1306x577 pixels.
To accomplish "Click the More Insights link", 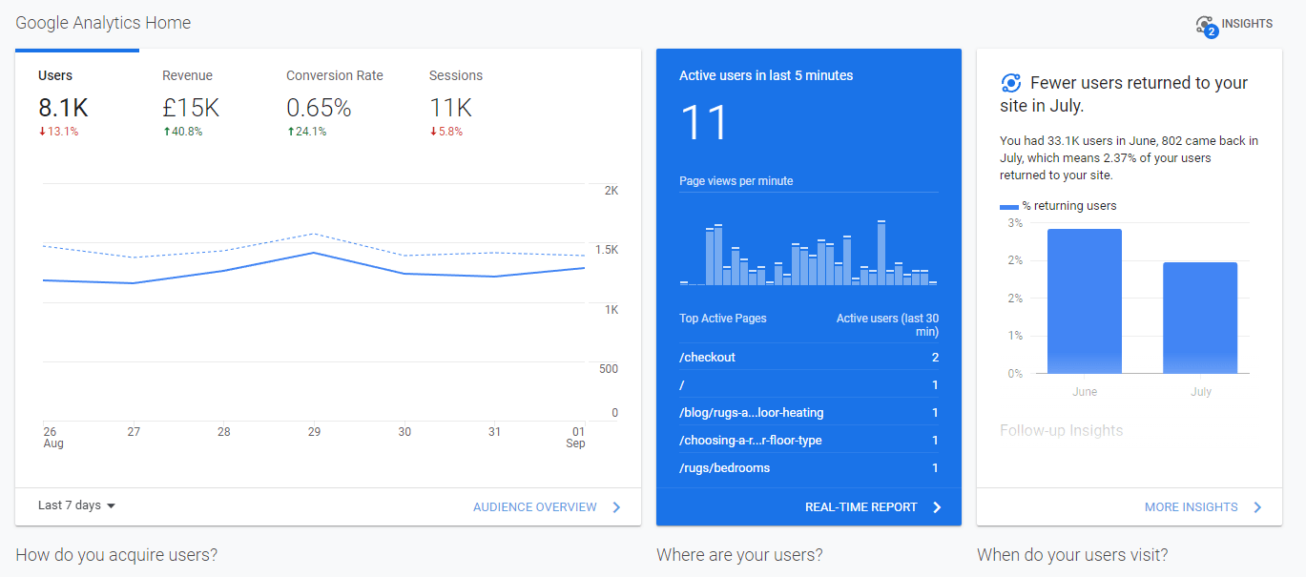I will tap(1191, 507).
